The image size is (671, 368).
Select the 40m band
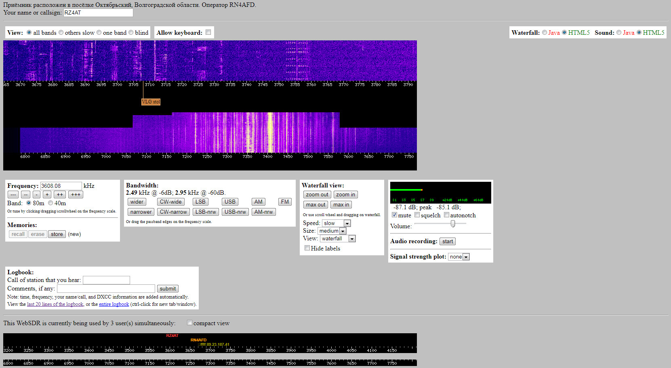tap(50, 203)
